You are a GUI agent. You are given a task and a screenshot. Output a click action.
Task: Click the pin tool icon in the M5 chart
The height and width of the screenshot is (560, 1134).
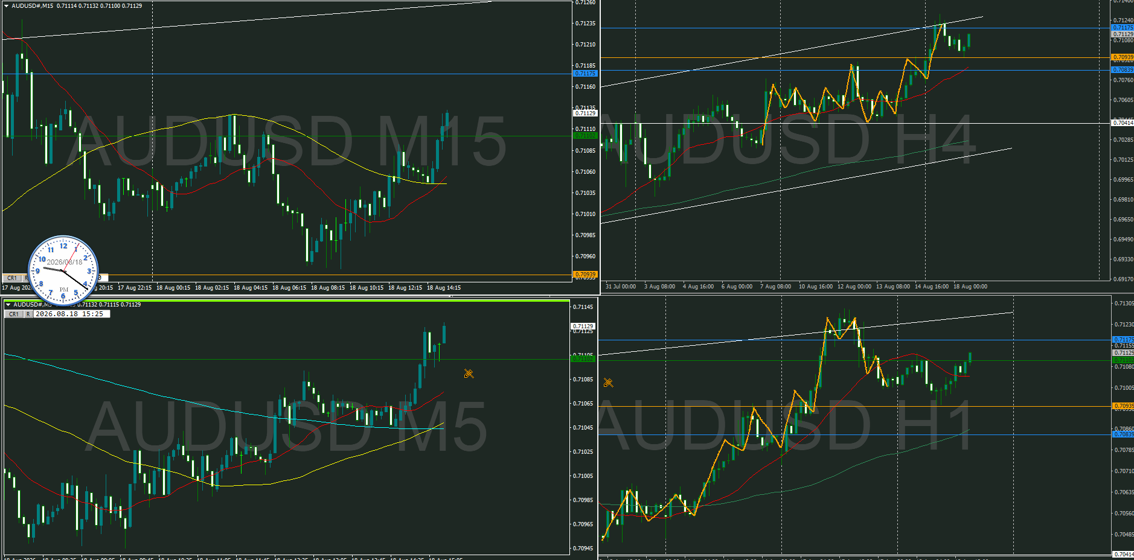pos(469,374)
